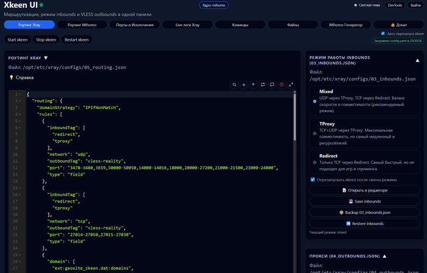Open the Live логи Xray tab
Viewport: 427px width, 273px height.
187,25
